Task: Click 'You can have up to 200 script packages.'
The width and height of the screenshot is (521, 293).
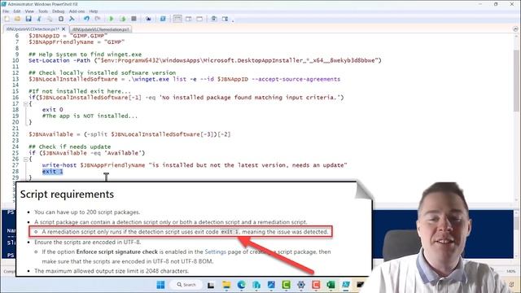Action: click(x=87, y=212)
